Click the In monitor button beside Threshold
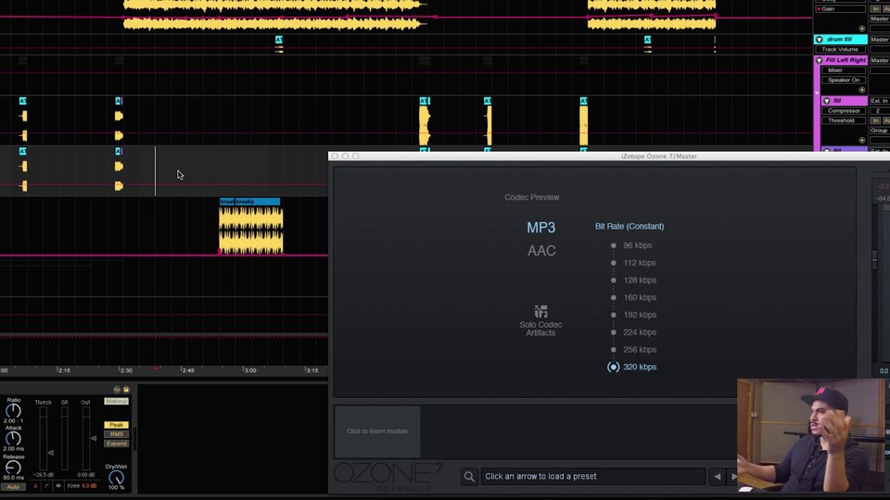890x500 pixels. coord(875,120)
